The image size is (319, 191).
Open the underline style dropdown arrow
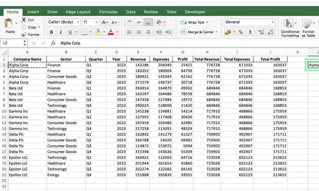[x=76, y=32]
